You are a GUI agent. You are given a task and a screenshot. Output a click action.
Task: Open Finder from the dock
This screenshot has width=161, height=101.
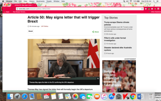point(10,96)
